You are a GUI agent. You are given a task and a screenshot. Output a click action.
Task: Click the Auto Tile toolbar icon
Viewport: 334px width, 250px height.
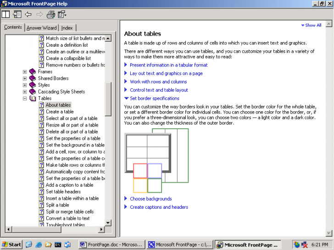6,14
